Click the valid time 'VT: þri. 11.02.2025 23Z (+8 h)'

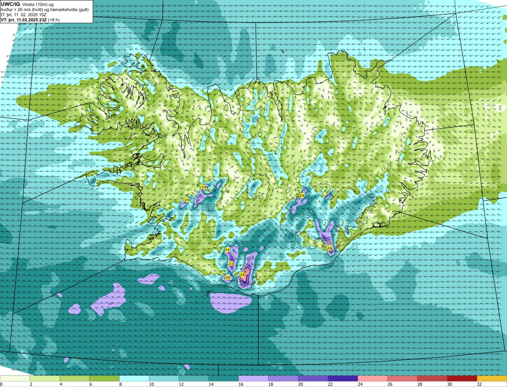point(30,20)
